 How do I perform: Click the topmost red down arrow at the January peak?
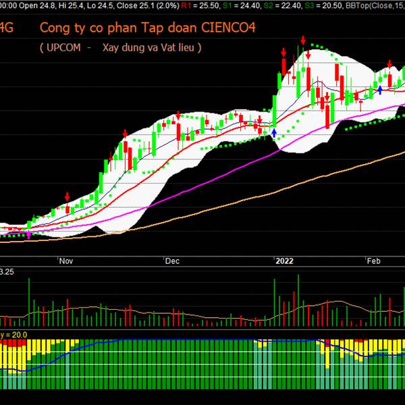coord(303,40)
